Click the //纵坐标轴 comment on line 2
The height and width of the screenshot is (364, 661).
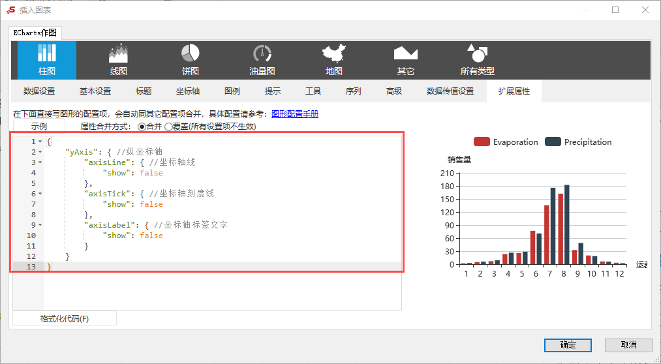[x=140, y=152]
